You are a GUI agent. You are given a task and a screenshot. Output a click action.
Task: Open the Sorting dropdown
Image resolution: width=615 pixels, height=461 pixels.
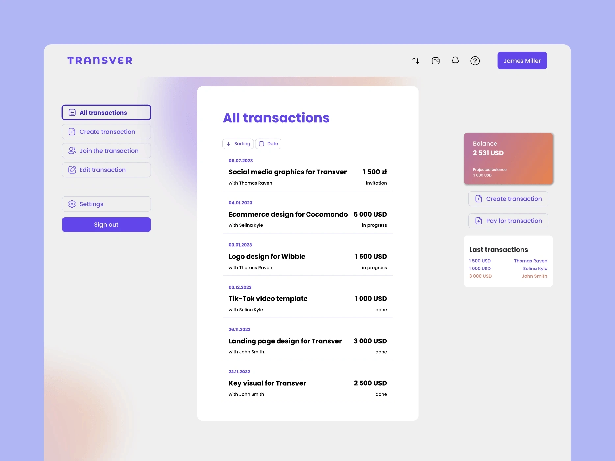(238, 144)
